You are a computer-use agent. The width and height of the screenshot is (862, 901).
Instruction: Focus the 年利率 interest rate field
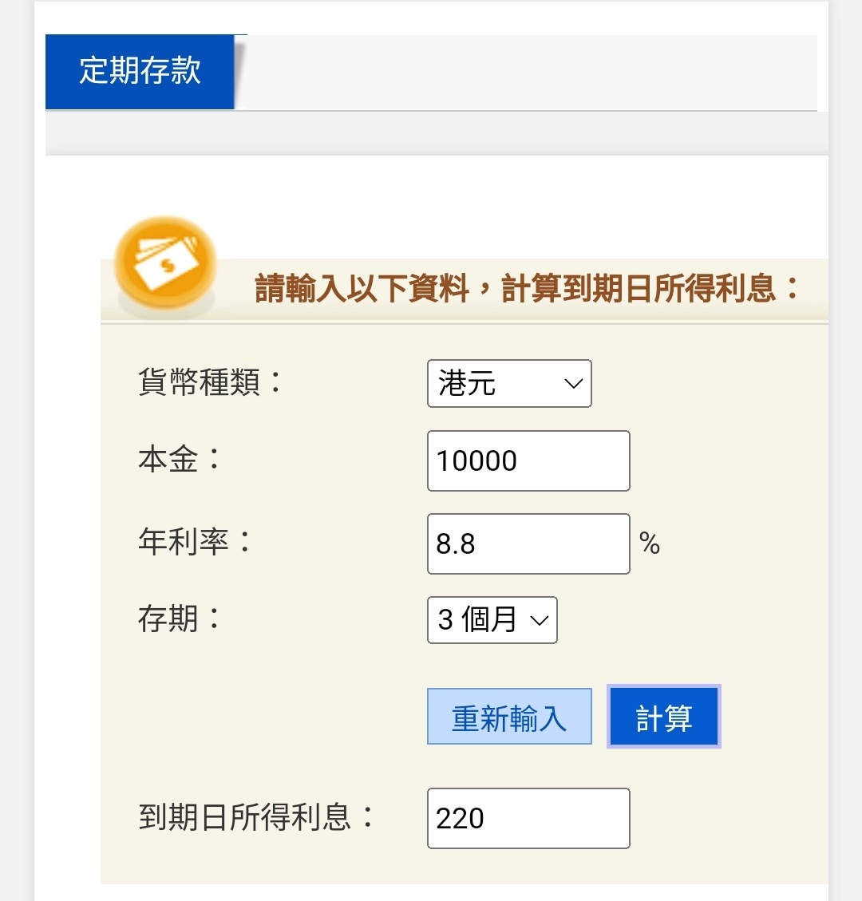528,543
